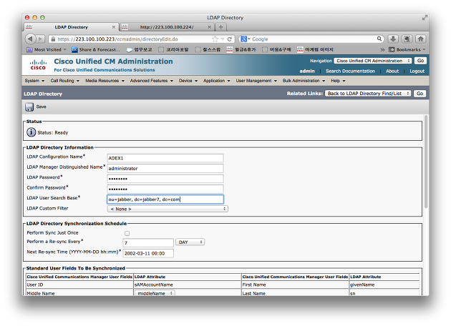Open the User Management menu
The height and width of the screenshot is (326, 451).
256,81
